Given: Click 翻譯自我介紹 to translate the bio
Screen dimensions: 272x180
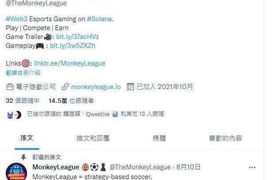Looking at the screenshot, I should pos(23,73).
